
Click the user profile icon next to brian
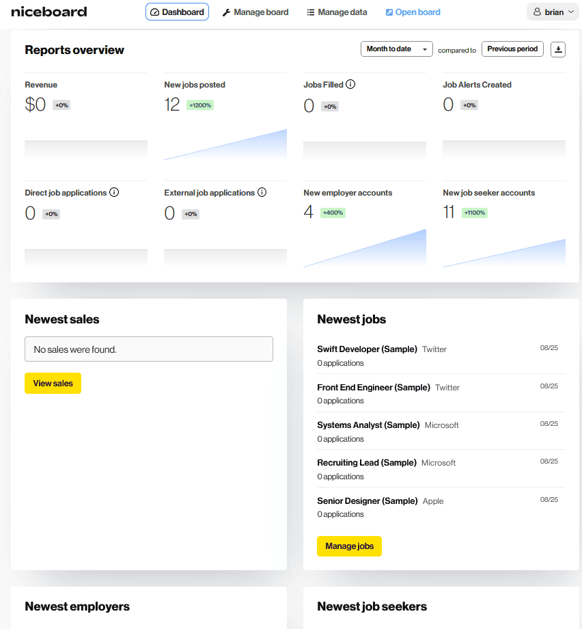536,12
